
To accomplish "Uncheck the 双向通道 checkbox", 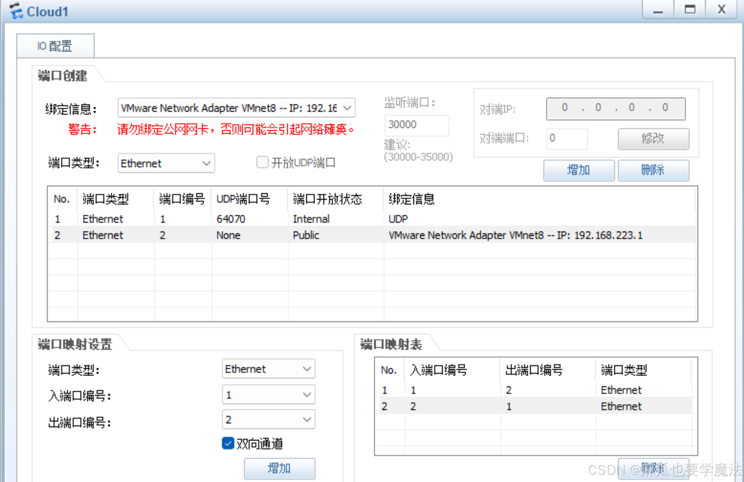I will 228,443.
